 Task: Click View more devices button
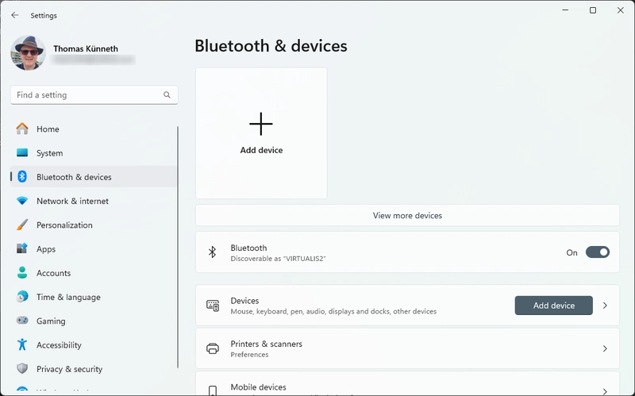407,215
